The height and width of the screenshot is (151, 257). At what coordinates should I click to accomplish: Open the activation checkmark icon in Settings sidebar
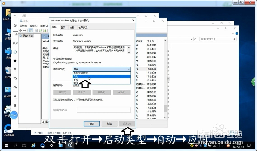pyautogui.click(x=15, y=88)
